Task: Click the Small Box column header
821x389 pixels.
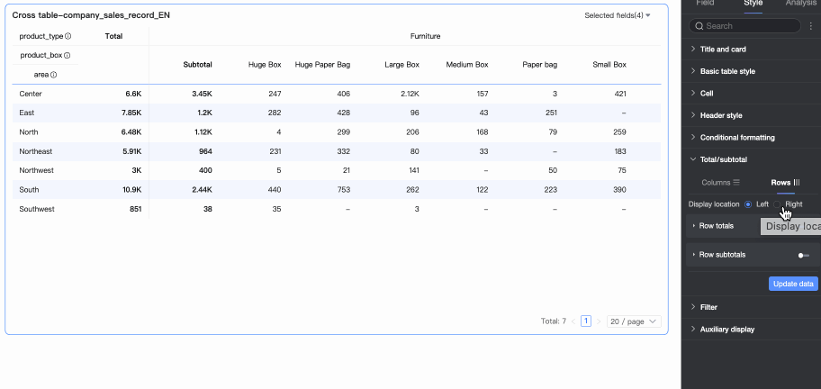Action: point(609,65)
